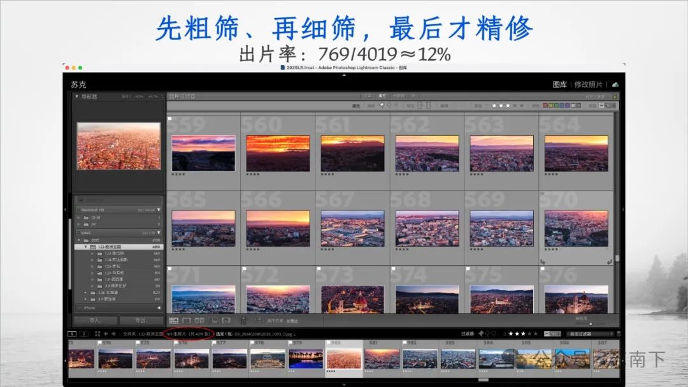Toggle the flag on photo 574
Image resolution: width=688 pixels, height=387 pixels.
coord(394,269)
